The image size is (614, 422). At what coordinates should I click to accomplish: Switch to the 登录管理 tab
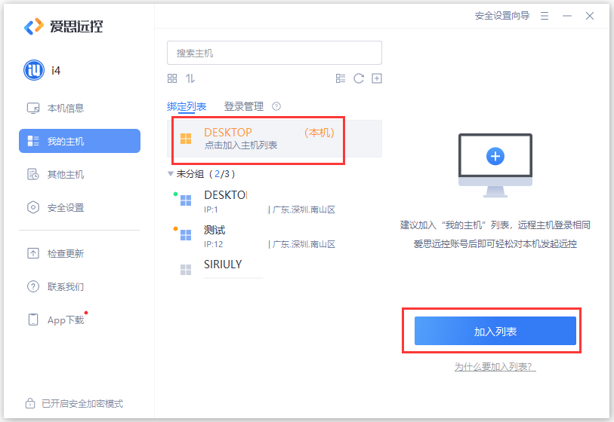pos(243,106)
